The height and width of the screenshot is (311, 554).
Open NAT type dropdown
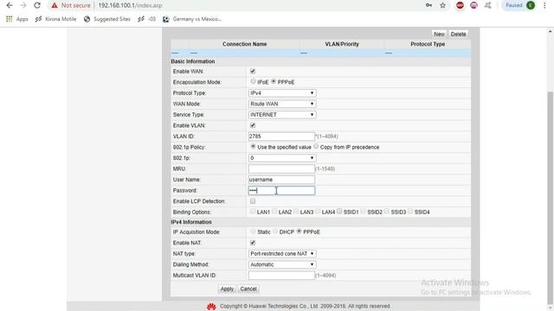point(282,254)
